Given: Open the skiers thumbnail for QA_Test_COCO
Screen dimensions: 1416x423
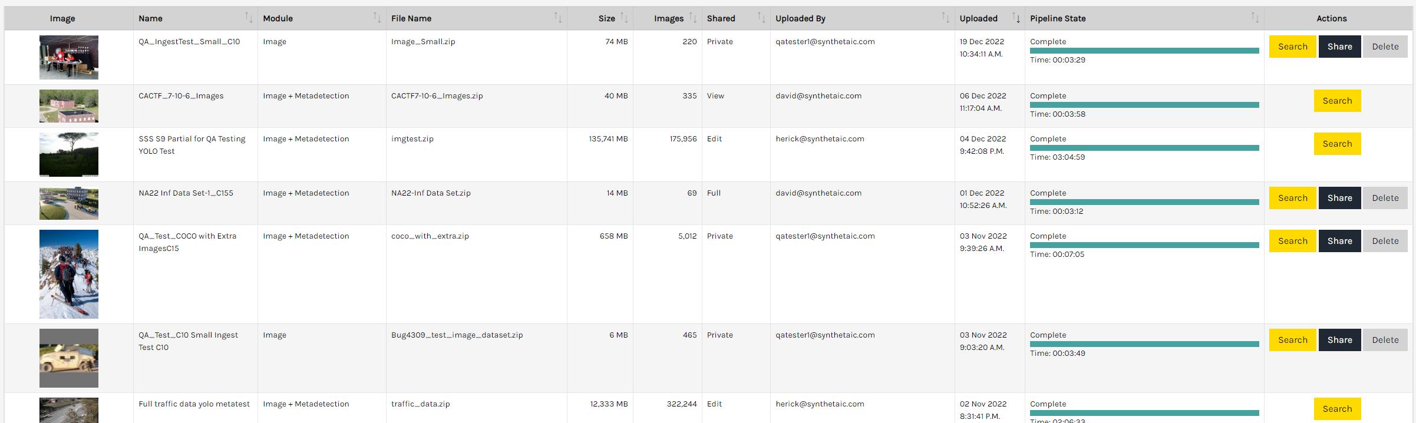Looking at the screenshot, I should pyautogui.click(x=69, y=274).
